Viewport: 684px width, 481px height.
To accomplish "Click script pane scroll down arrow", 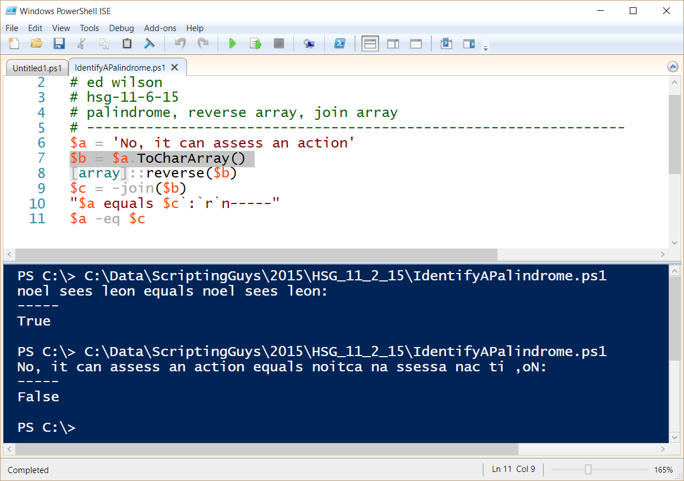I will tap(674, 242).
